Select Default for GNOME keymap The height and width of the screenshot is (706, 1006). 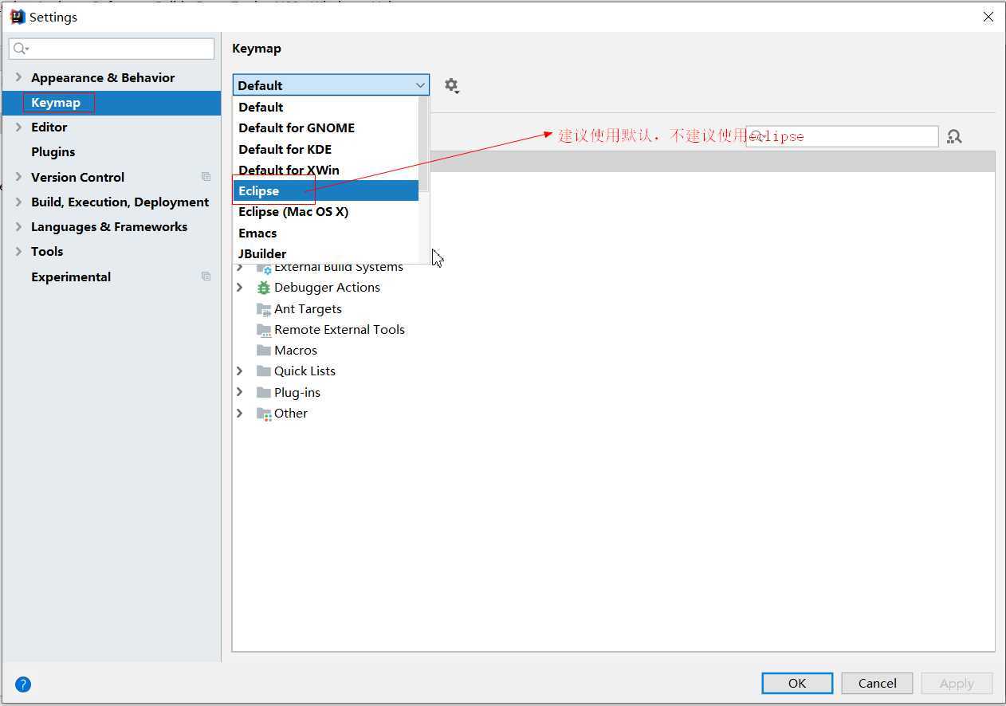click(325, 127)
